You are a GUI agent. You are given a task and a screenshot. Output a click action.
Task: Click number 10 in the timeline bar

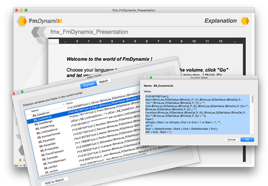[x=194, y=41]
